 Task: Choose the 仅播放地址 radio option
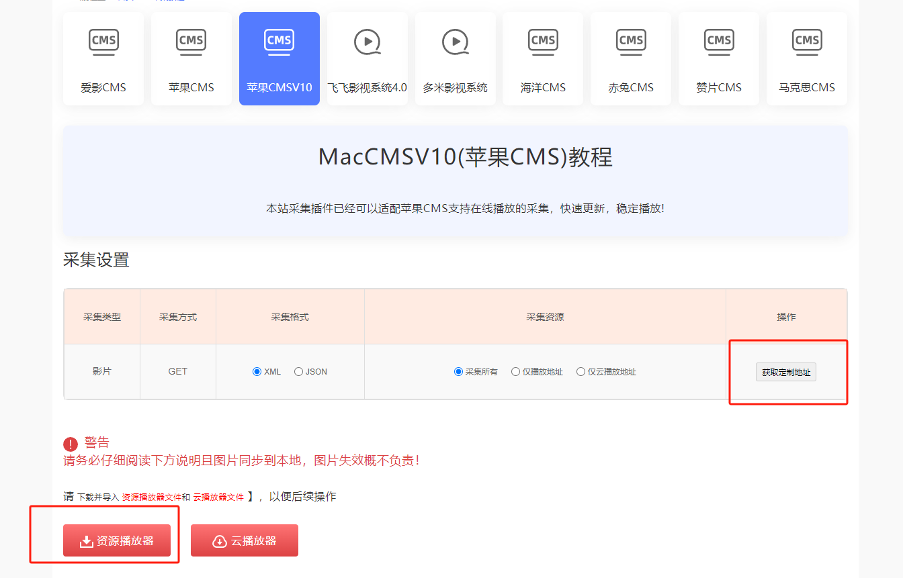[515, 372]
